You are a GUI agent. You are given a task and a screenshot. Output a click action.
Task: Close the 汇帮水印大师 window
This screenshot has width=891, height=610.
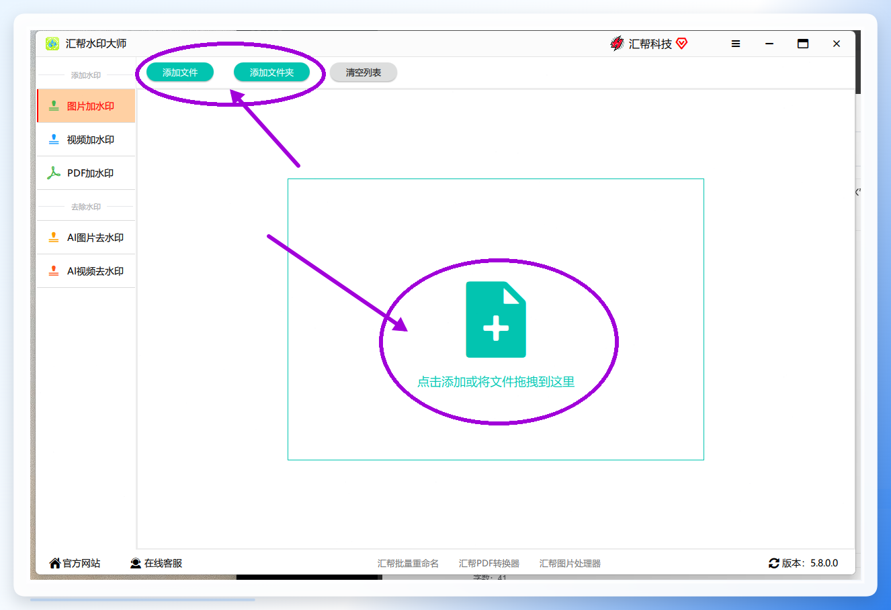click(837, 44)
